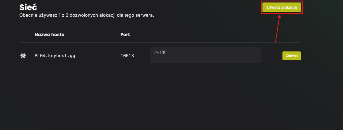The width and height of the screenshot is (343, 130).
Task: Click the tail end of the red arrow
Action: point(275,41)
